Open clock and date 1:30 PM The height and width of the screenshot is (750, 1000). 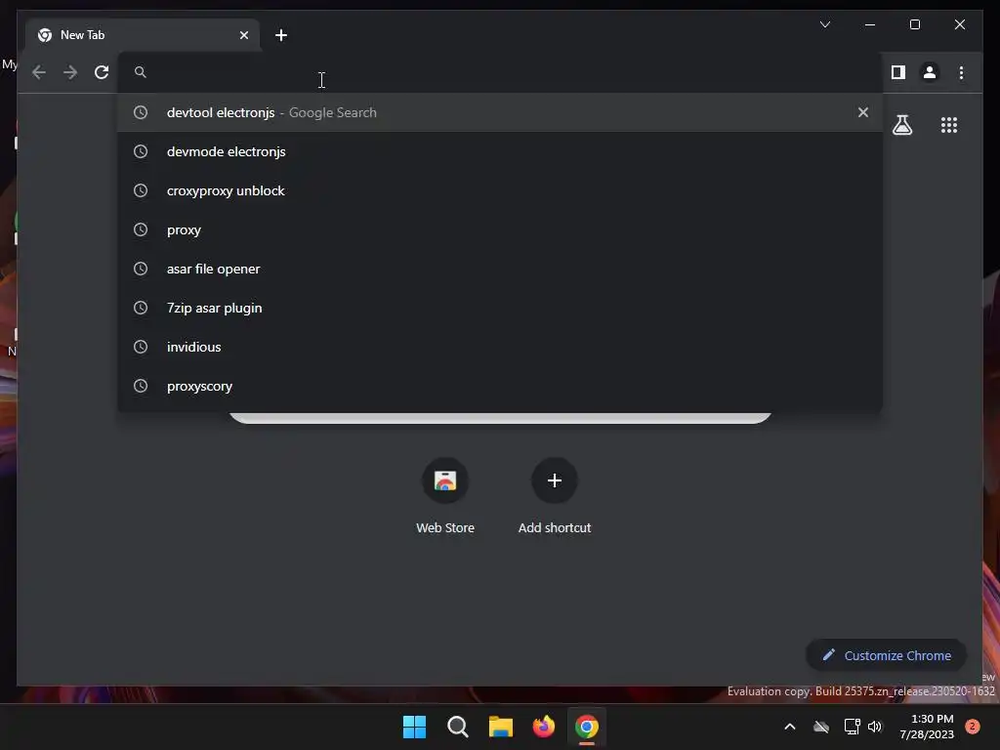[927, 727]
